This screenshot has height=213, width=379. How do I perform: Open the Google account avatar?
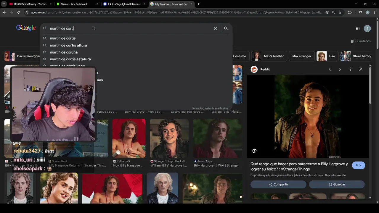click(x=367, y=28)
